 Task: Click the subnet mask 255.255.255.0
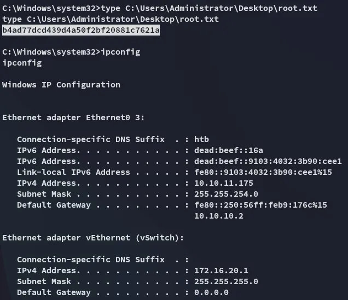click(226, 281)
